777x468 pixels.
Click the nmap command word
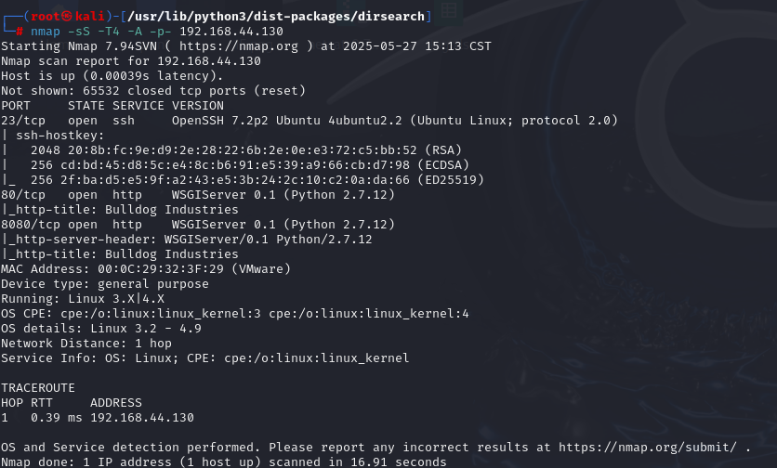[x=46, y=32]
